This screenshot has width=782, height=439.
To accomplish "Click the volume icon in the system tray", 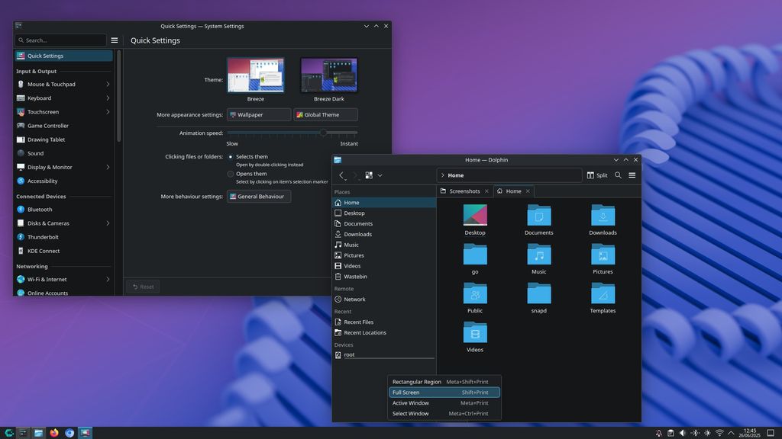I will coord(682,432).
